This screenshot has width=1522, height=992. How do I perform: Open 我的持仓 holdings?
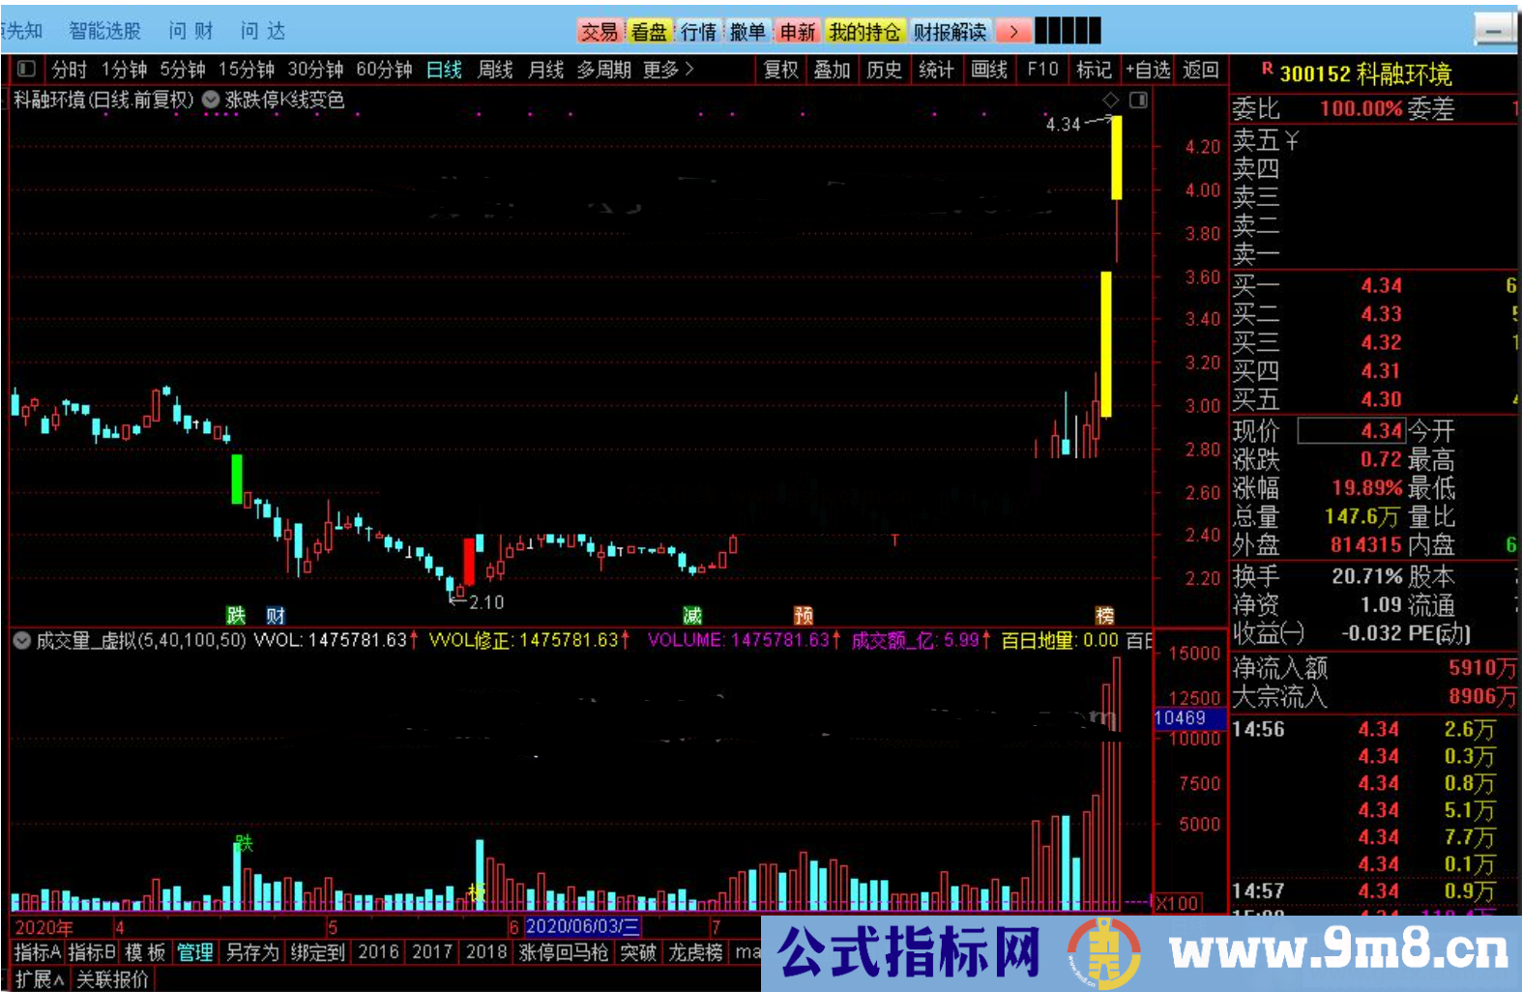[x=864, y=32]
